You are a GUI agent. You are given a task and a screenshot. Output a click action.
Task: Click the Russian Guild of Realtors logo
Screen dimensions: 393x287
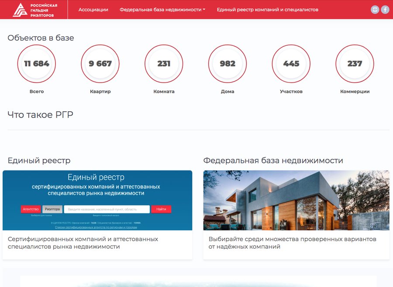coord(35,10)
